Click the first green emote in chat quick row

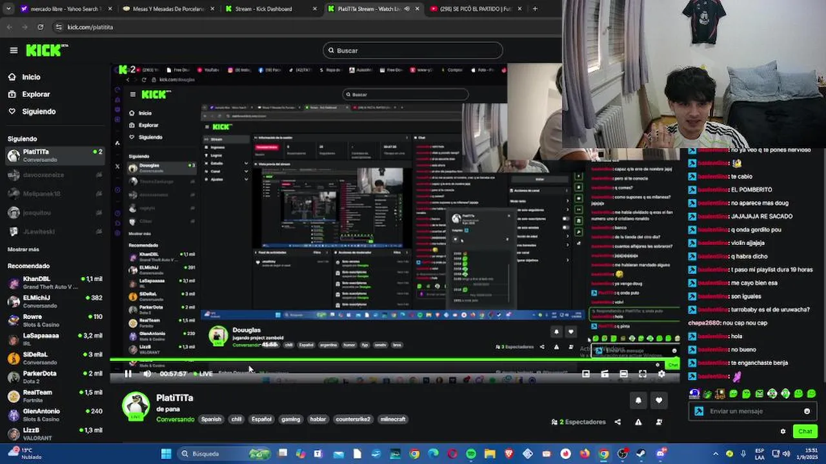coord(707,394)
